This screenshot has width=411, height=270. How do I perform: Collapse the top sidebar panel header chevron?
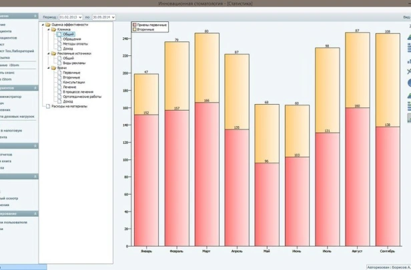coord(35,15)
